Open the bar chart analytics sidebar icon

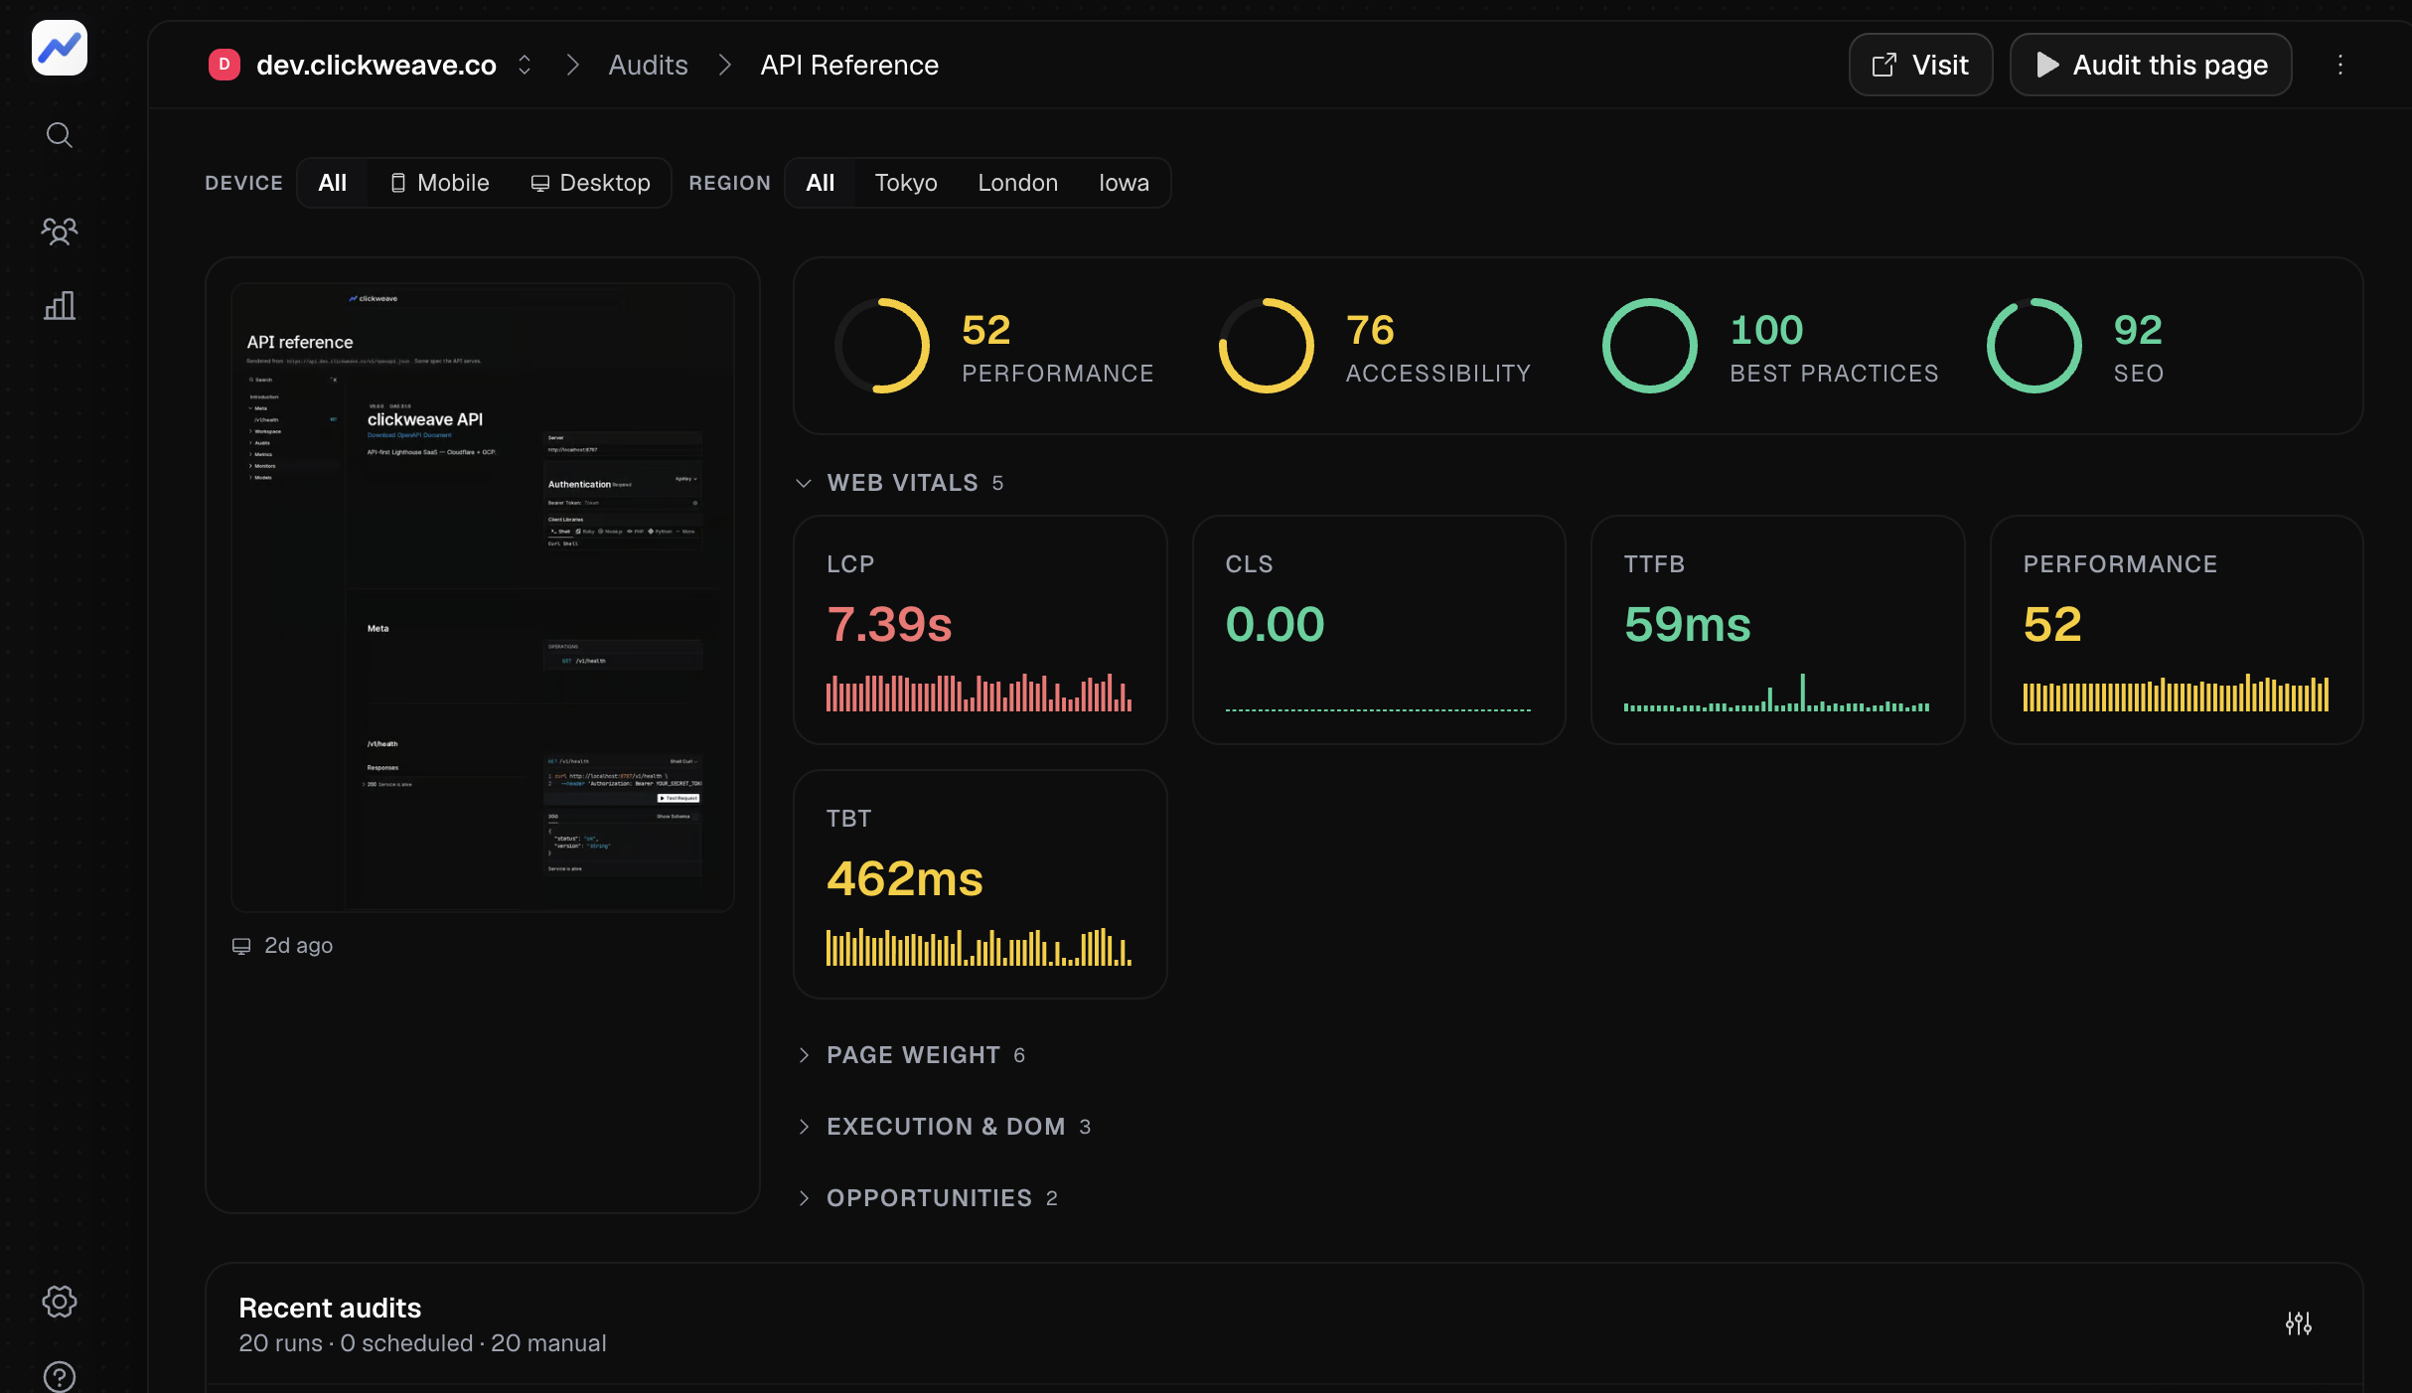(60, 305)
